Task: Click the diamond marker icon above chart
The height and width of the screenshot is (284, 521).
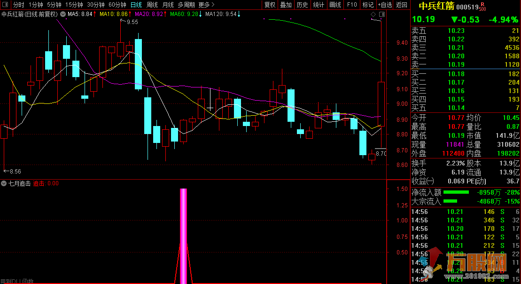Action: point(373,14)
